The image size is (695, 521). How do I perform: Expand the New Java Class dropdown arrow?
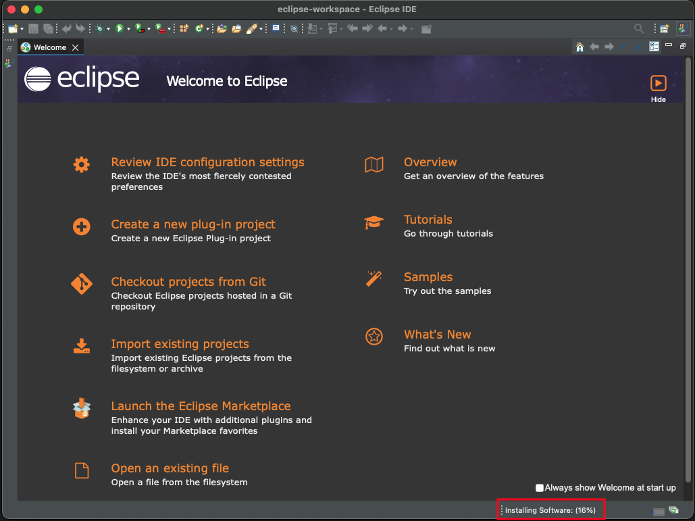207,29
